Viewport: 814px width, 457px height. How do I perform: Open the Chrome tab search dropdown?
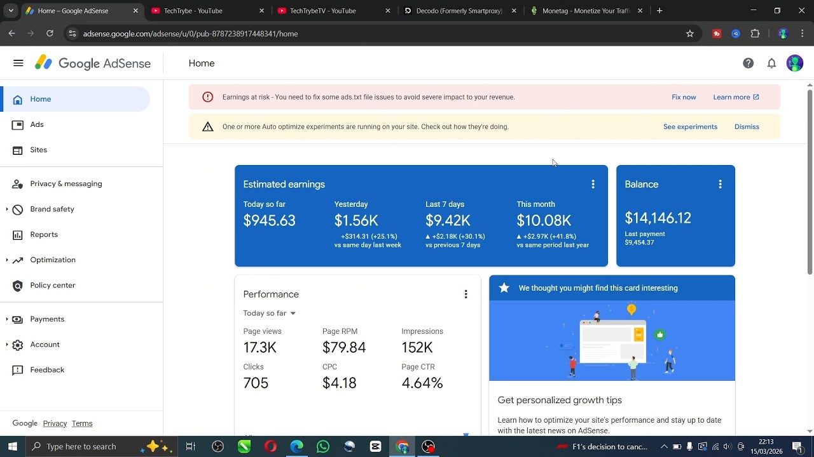click(x=11, y=11)
